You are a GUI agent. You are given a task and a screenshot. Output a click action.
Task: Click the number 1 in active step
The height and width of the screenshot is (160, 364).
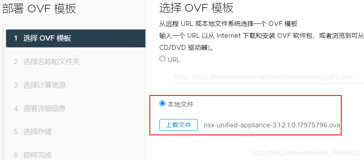[16, 38]
